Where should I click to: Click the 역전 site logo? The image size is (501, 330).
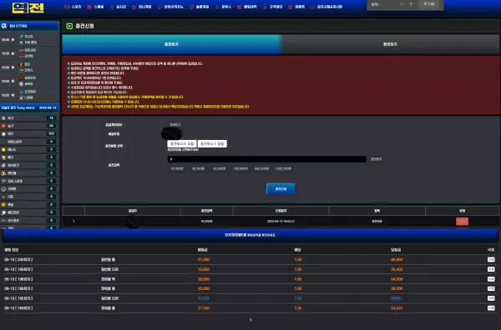(28, 7)
